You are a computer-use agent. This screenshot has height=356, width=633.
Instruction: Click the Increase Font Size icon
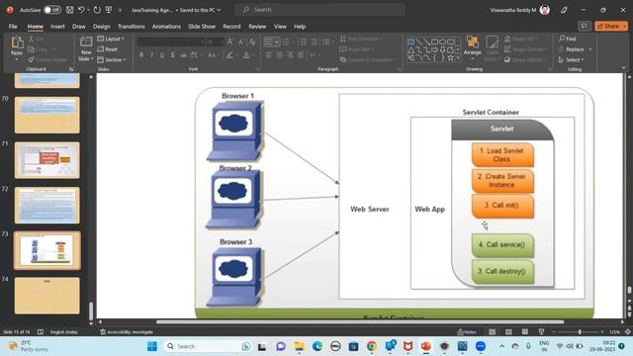coord(229,42)
